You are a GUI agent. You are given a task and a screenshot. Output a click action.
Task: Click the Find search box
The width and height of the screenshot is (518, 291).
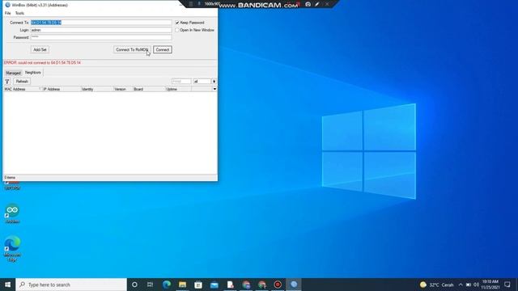click(x=181, y=82)
